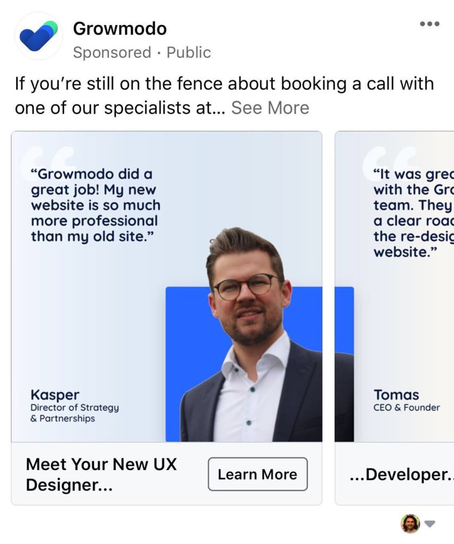Select the ...Developer... card headline

pyautogui.click(x=401, y=474)
